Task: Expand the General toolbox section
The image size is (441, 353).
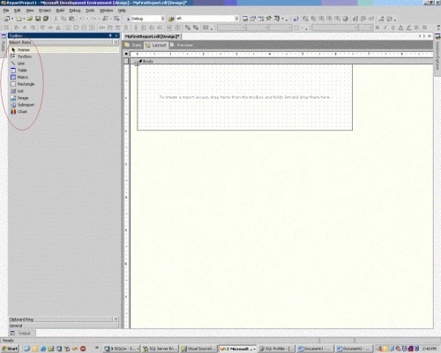Action: [x=64, y=326]
